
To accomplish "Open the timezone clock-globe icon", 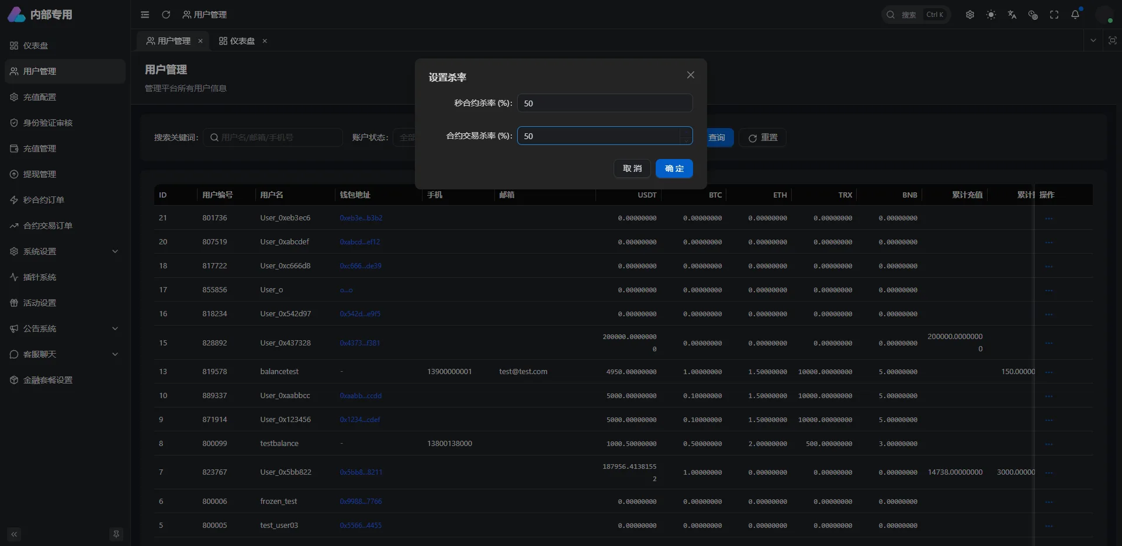I will (x=1033, y=15).
